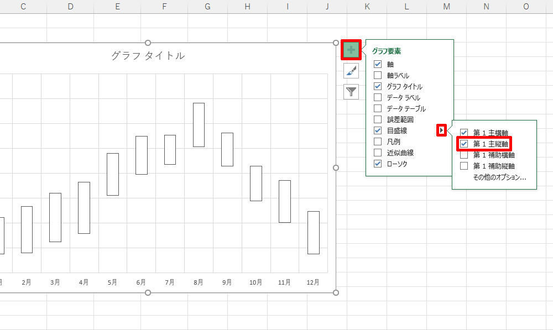Viewport: 553px width, 330px height.
Task: Click the chart's right-middle resize handle
Action: click(336, 167)
